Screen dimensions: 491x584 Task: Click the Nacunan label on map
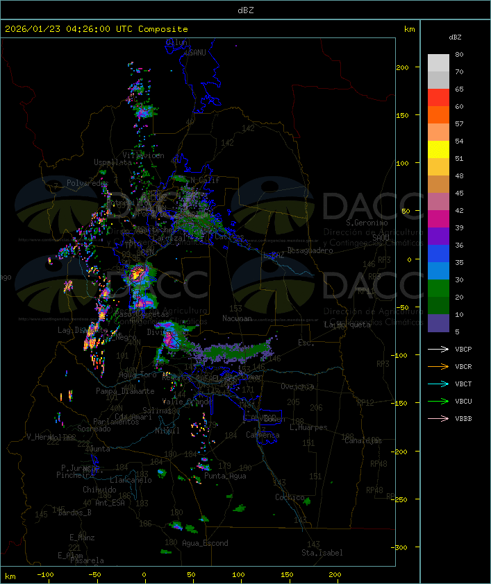237,318
